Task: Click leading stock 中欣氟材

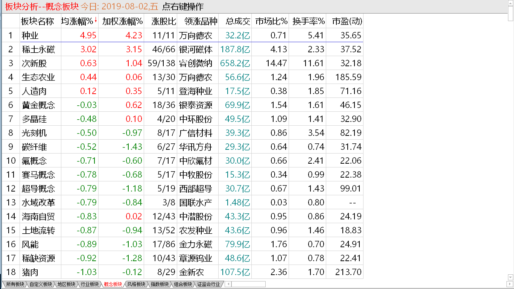Action: click(x=196, y=161)
